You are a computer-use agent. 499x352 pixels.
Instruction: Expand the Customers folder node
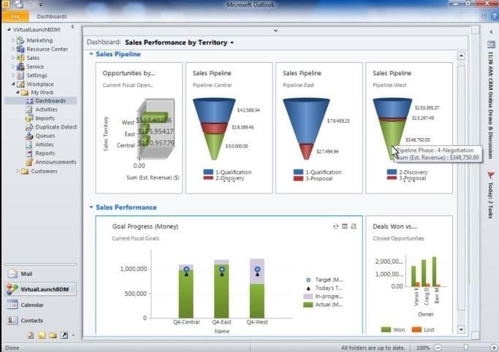(x=18, y=172)
